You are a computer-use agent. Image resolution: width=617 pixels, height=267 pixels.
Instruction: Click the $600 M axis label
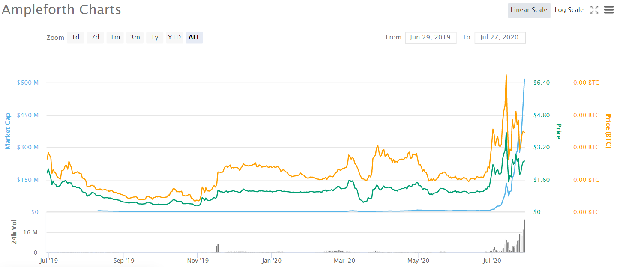[28, 83]
